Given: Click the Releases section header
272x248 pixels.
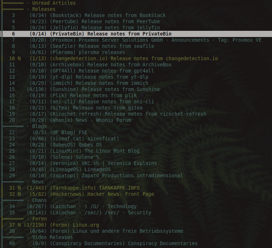Looking at the screenshot, I should coord(44,9).
